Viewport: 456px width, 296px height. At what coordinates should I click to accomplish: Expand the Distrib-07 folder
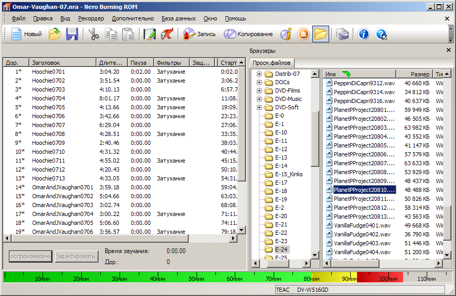259,74
